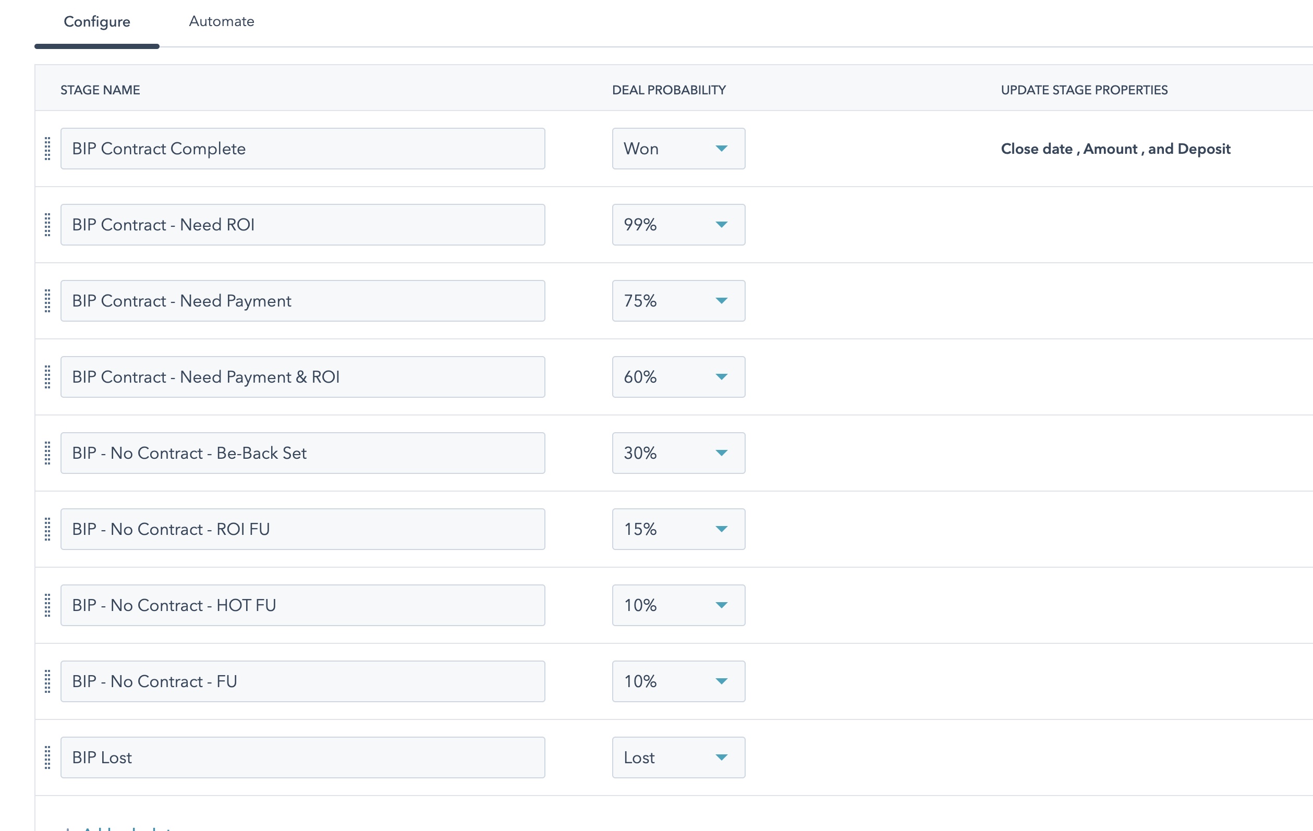Expand the 99% deal probability dropdown
1313x831 pixels.
(678, 224)
